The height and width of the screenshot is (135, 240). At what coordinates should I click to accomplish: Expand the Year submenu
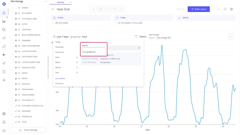point(77,73)
